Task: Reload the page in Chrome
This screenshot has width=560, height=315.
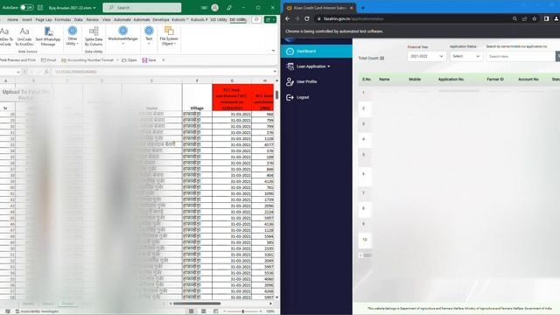Action: [x=307, y=18]
